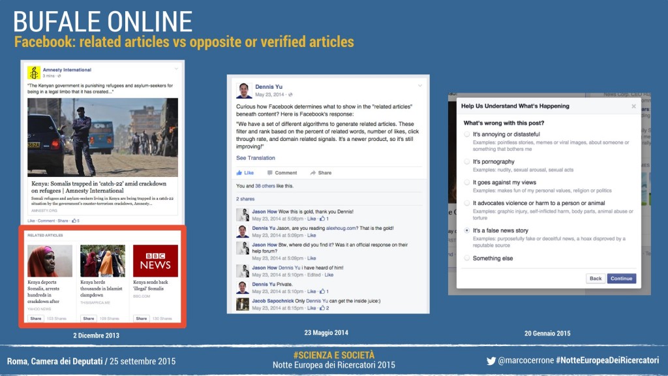
Task: Click the '2 Dicembre 2013' caption
Action: pos(97,336)
